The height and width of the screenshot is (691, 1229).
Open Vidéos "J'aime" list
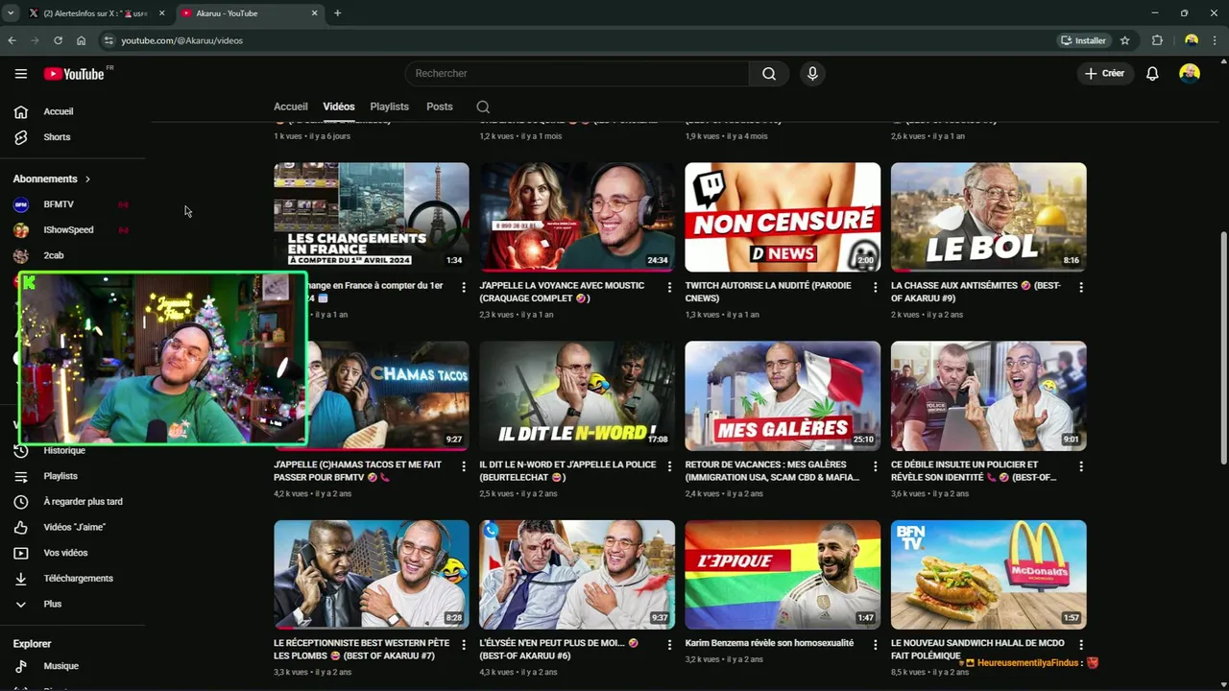click(x=75, y=527)
